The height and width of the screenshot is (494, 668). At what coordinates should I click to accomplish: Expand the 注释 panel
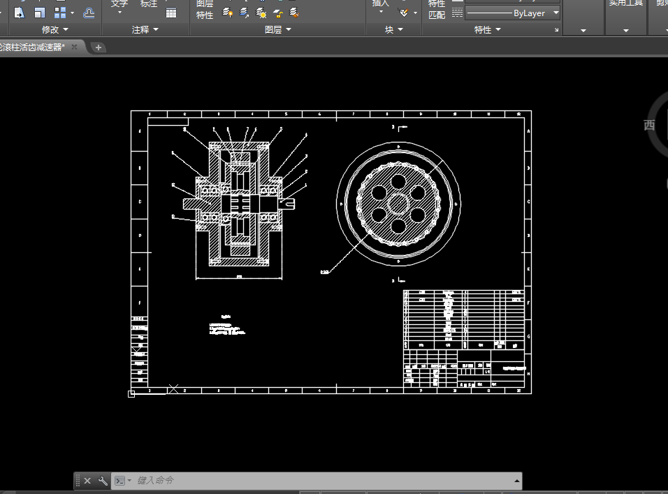point(145,30)
